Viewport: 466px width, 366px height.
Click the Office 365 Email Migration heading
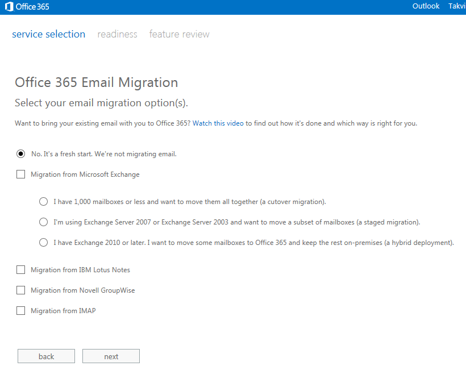click(x=96, y=82)
